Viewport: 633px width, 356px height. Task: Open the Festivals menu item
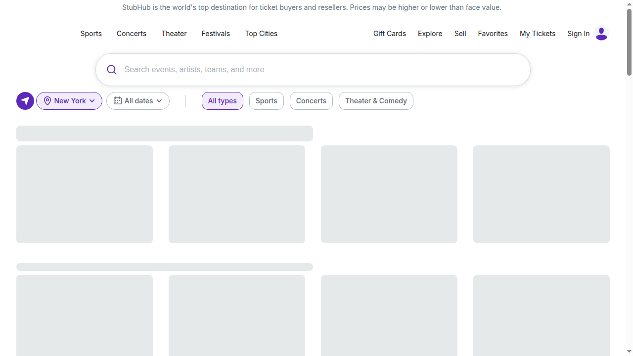pyautogui.click(x=216, y=34)
